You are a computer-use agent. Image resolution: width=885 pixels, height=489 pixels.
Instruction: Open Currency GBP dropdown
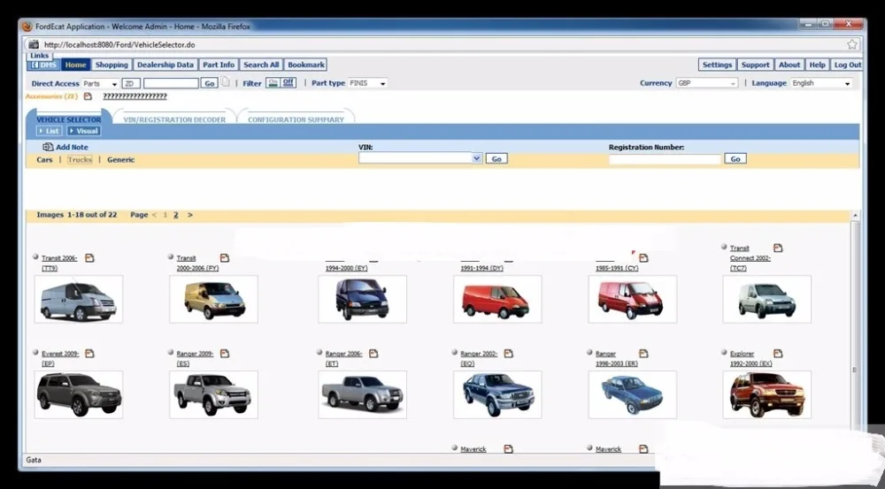click(x=707, y=83)
